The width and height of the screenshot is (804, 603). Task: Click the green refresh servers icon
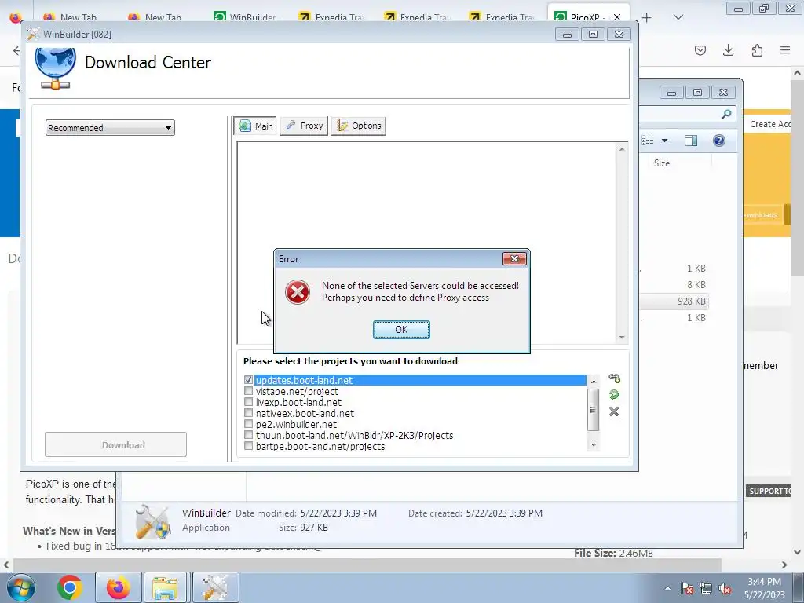tap(614, 395)
